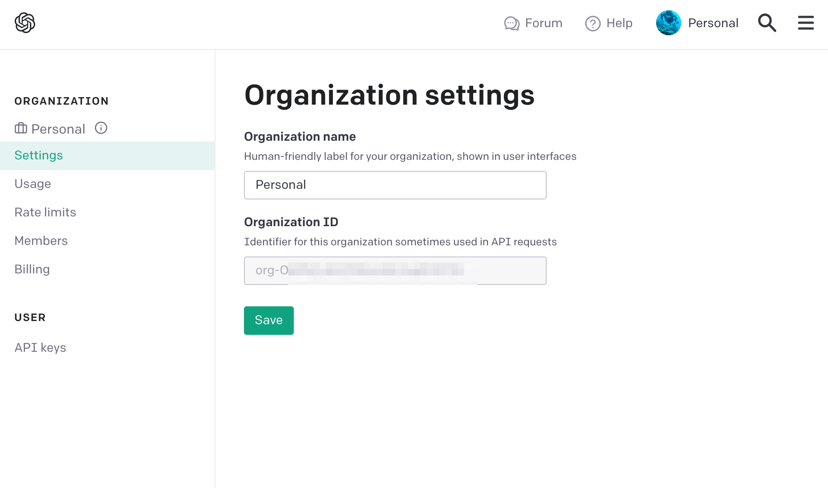Image resolution: width=828 pixels, height=488 pixels.
Task: Open the Rate limits section
Action: point(45,212)
